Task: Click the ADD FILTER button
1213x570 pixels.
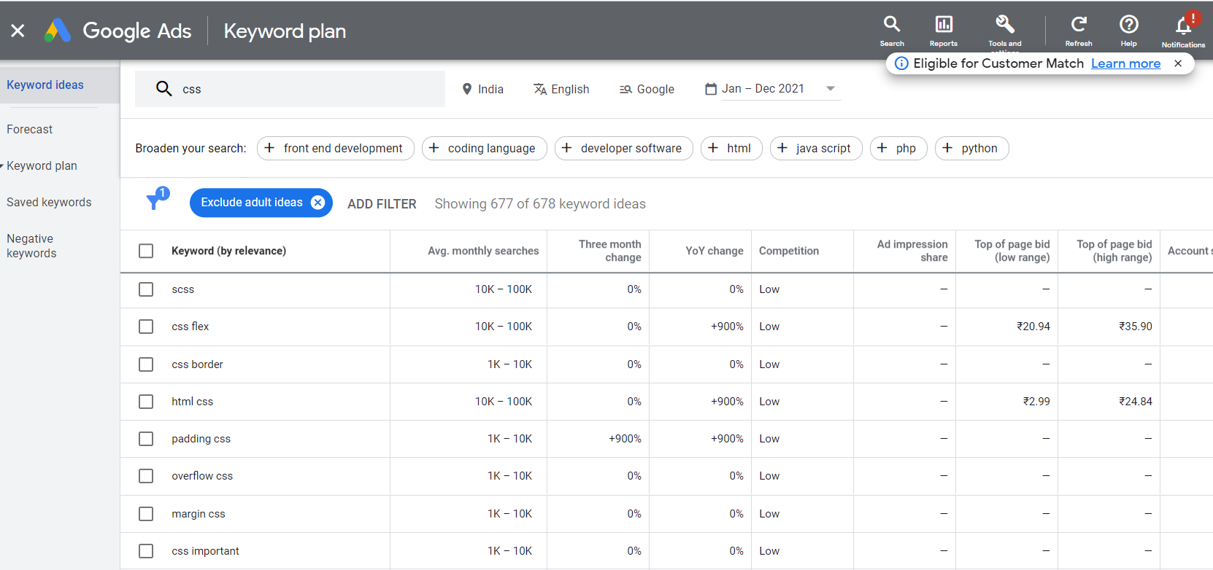Action: [x=382, y=204]
